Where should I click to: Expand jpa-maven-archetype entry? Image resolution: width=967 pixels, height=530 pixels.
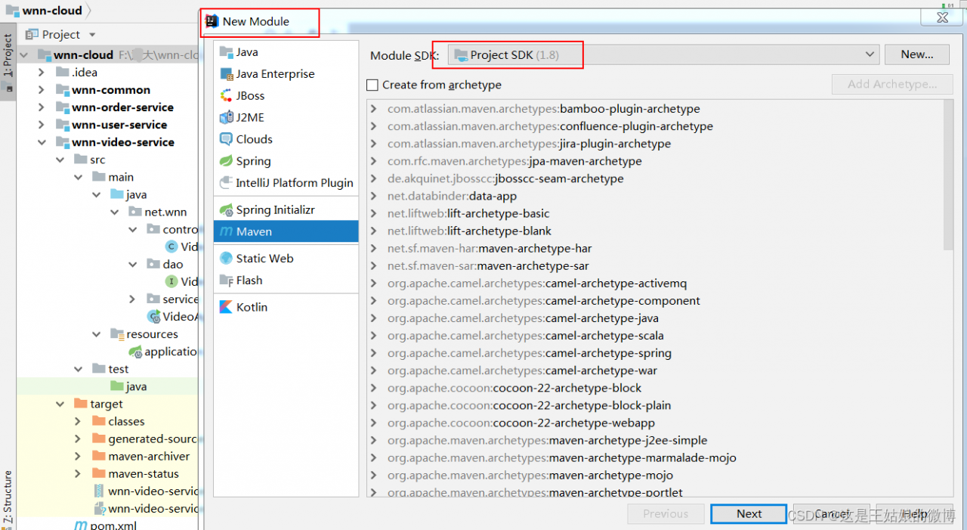click(374, 161)
